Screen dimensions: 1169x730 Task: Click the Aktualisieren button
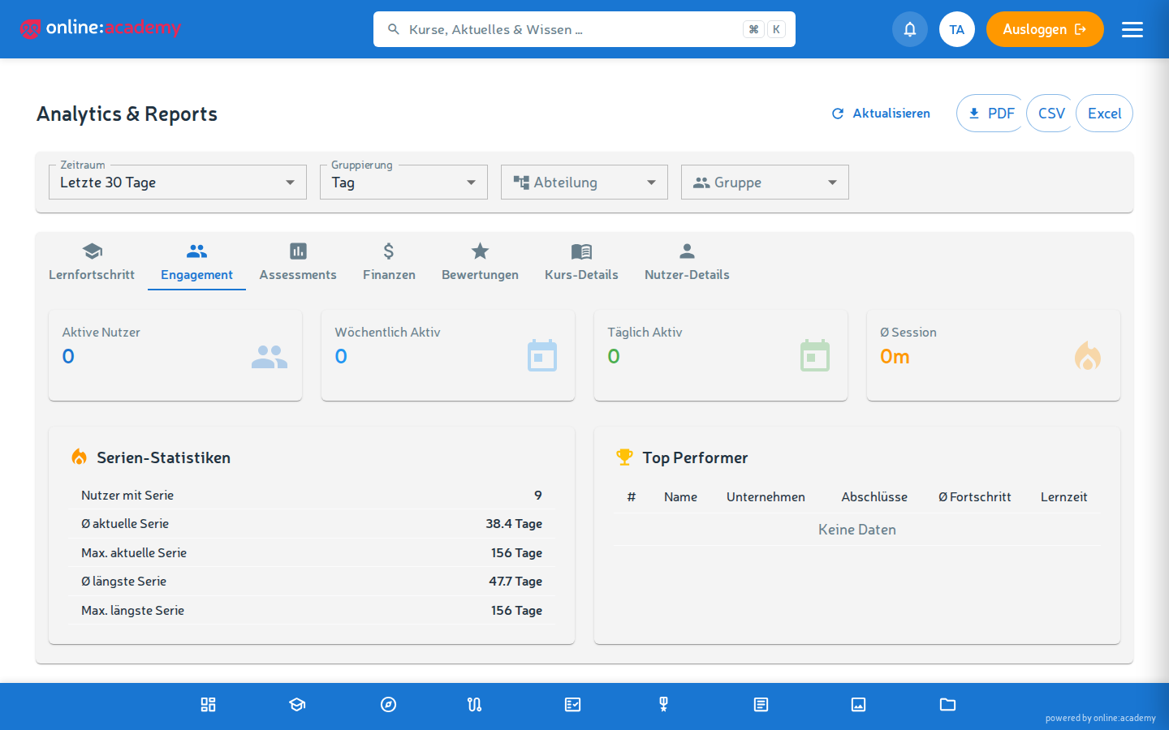881,114
